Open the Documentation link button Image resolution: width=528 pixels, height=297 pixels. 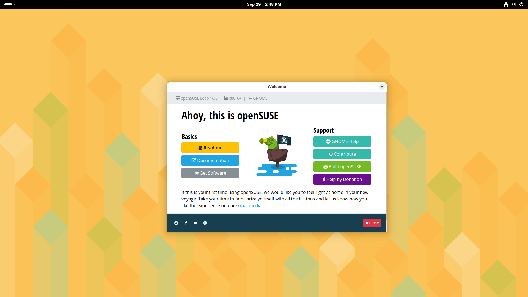[x=210, y=160]
